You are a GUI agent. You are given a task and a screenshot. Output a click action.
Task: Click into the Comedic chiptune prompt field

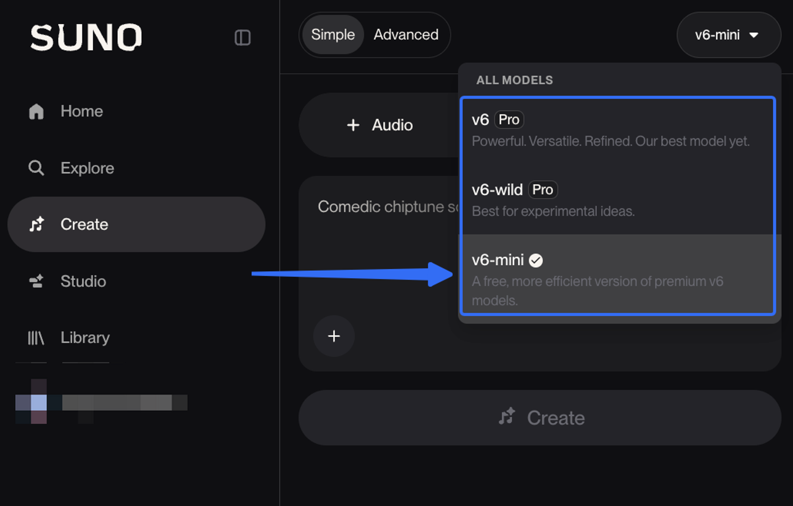pos(389,207)
